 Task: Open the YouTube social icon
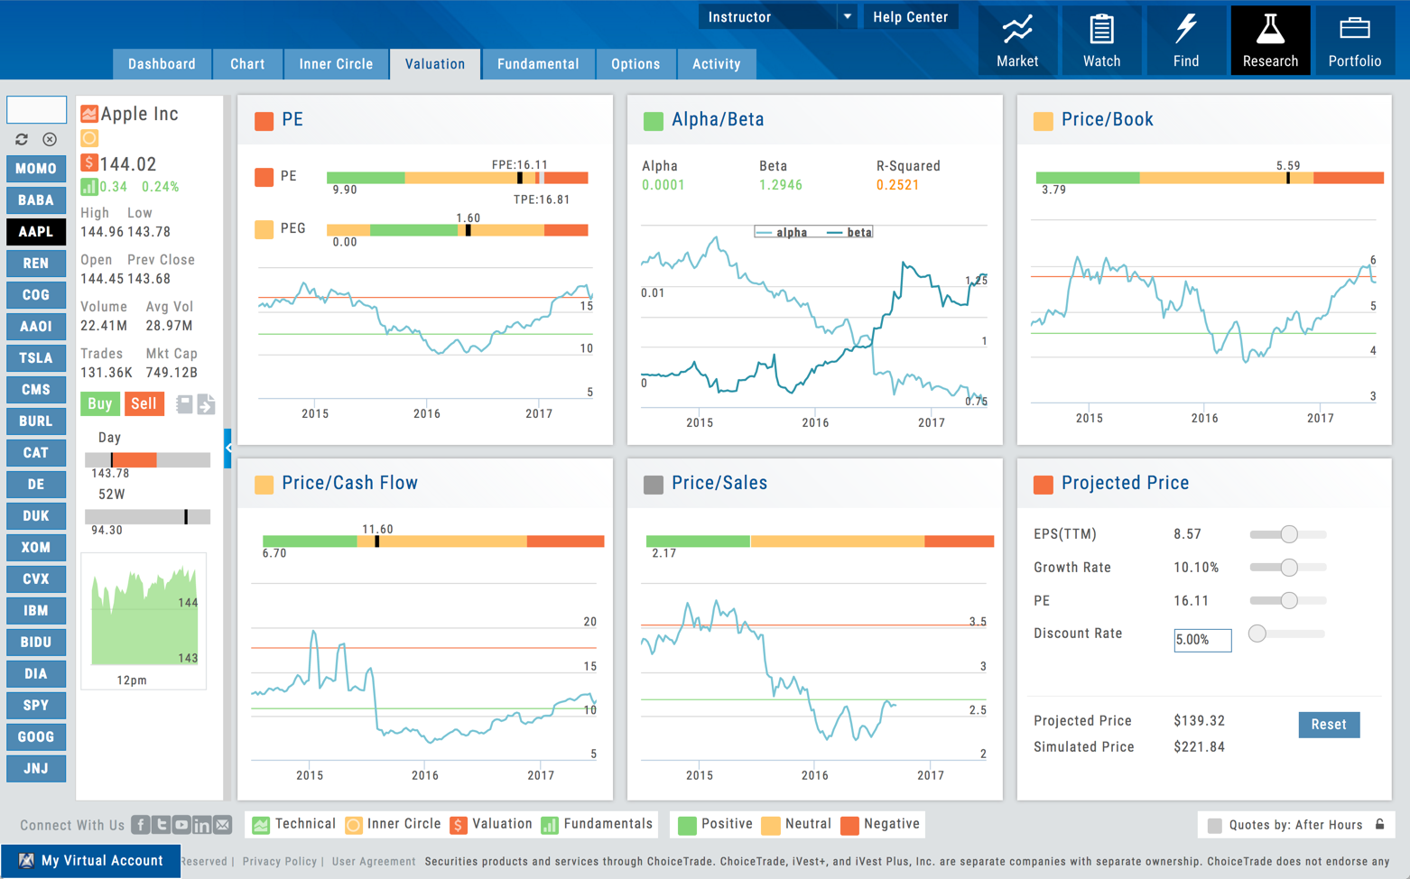pos(181,825)
